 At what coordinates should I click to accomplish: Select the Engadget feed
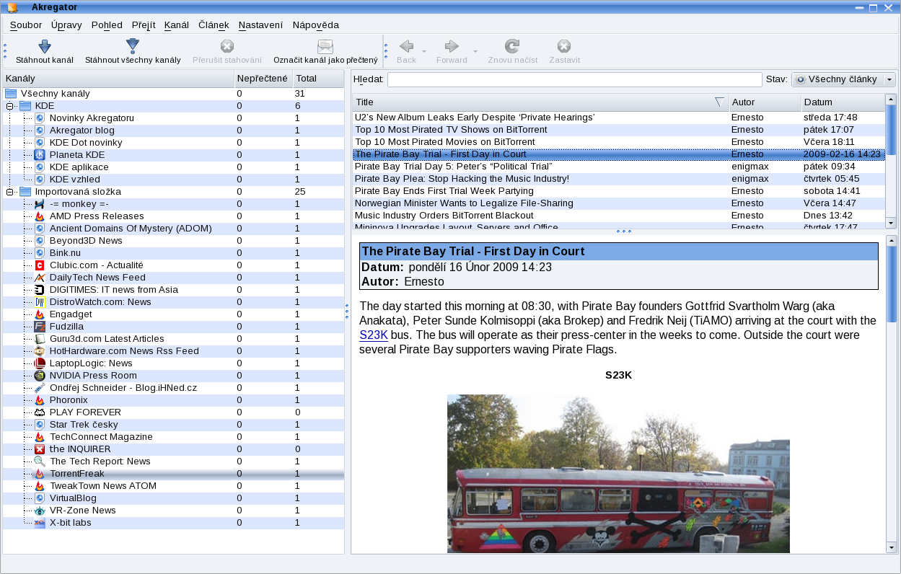point(173,314)
